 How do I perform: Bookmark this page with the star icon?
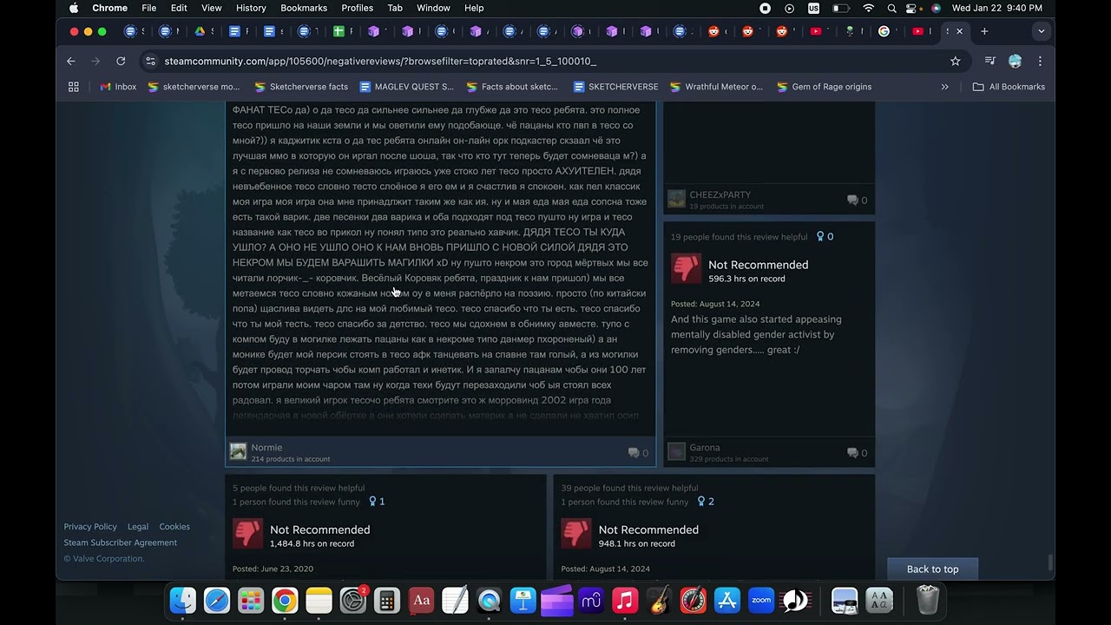(x=956, y=61)
